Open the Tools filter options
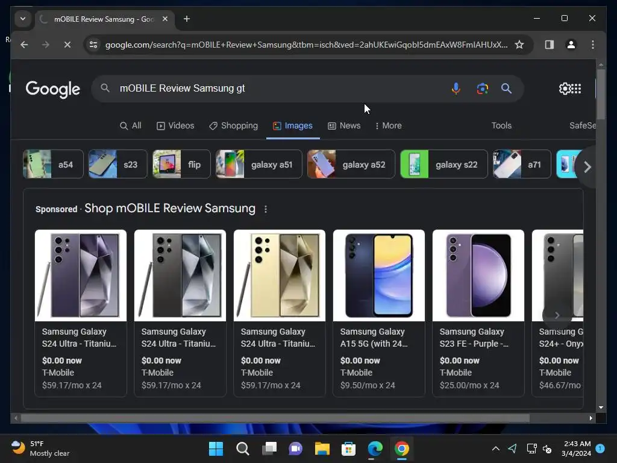 501,125
